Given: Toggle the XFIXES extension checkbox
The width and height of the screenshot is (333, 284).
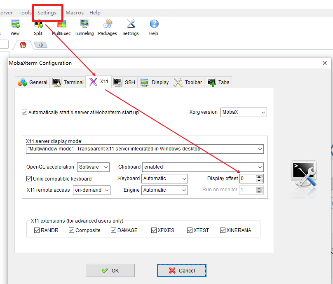Looking at the screenshot, I should [x=154, y=230].
